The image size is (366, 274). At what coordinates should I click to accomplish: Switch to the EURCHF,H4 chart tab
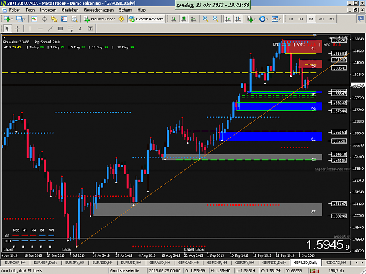pyautogui.click(x=15, y=262)
